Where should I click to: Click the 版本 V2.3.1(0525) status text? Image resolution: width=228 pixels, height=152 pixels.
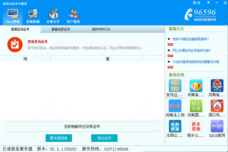tap(57, 149)
